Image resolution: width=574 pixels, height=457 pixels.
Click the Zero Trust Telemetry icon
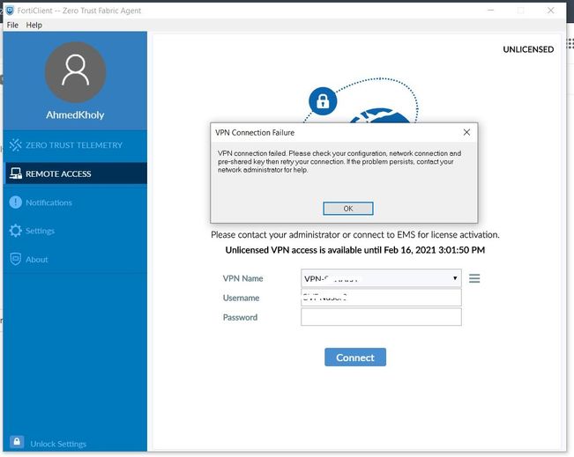pyautogui.click(x=15, y=144)
